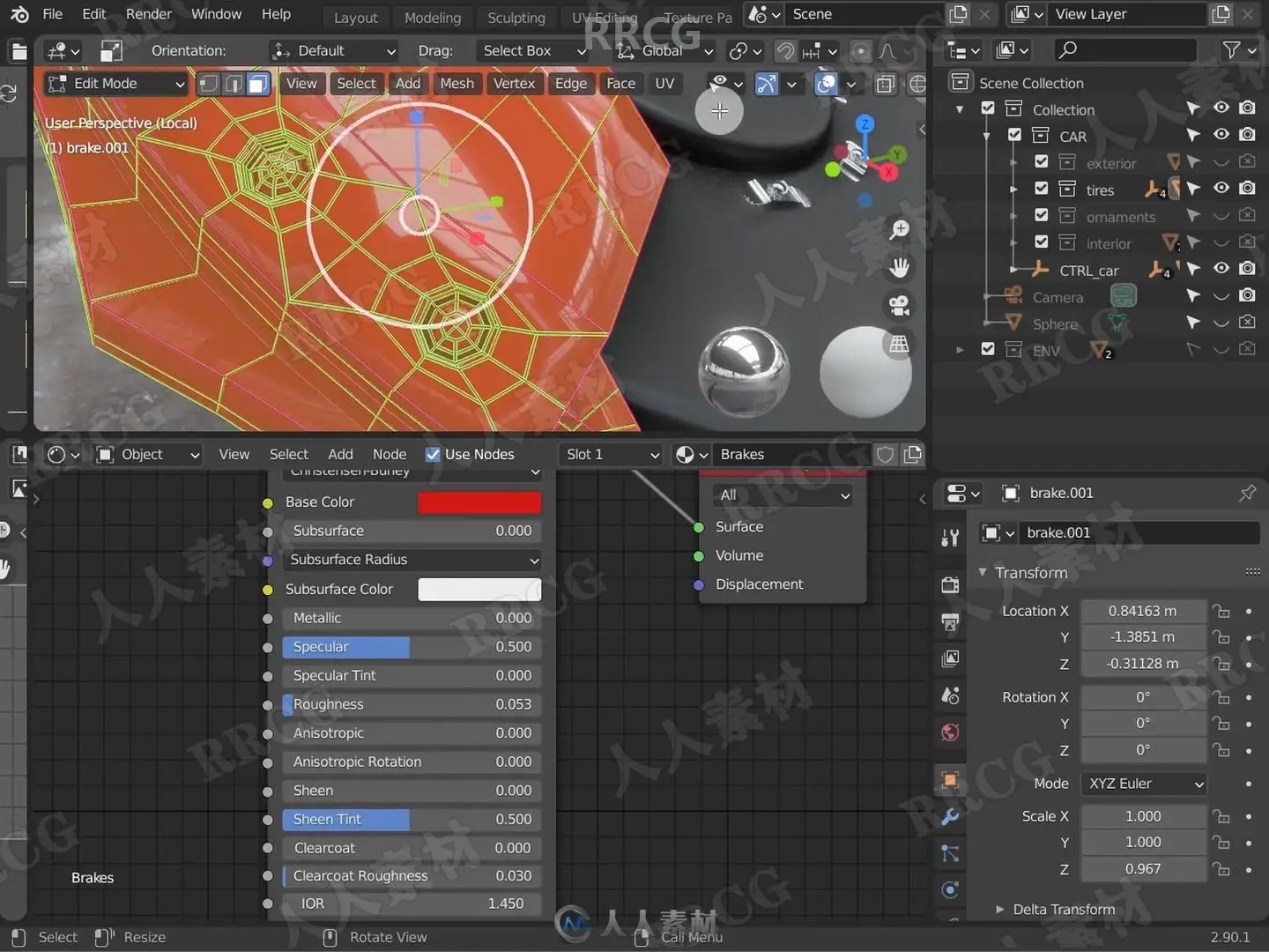The image size is (1269, 952).
Task: Uncheck exterior collection checkbox
Action: click(x=1042, y=162)
